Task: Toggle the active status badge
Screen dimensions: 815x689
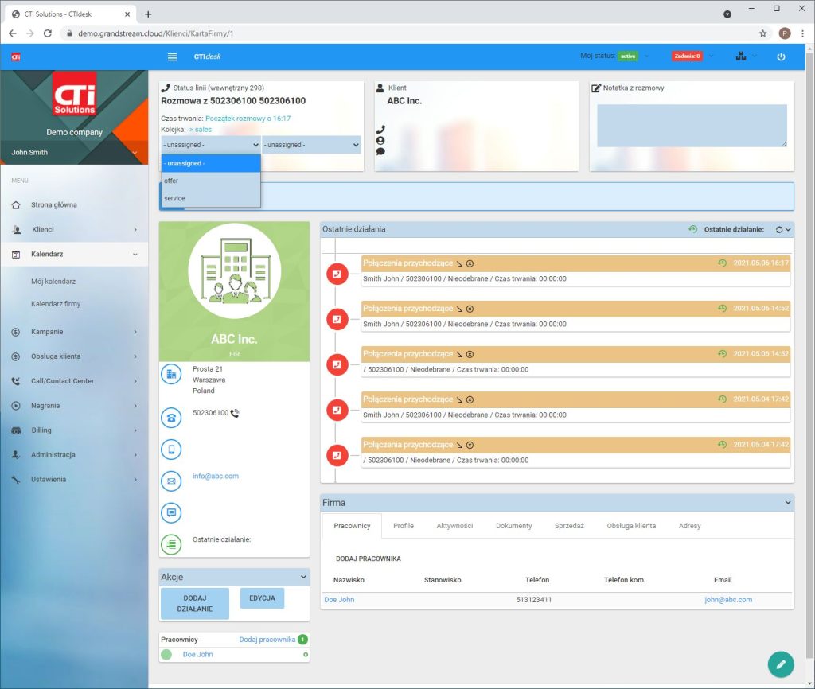Action: tap(628, 56)
